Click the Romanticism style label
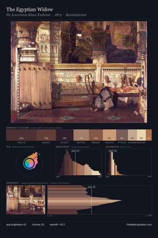Screen dimensions: 158x238 point(76,15)
